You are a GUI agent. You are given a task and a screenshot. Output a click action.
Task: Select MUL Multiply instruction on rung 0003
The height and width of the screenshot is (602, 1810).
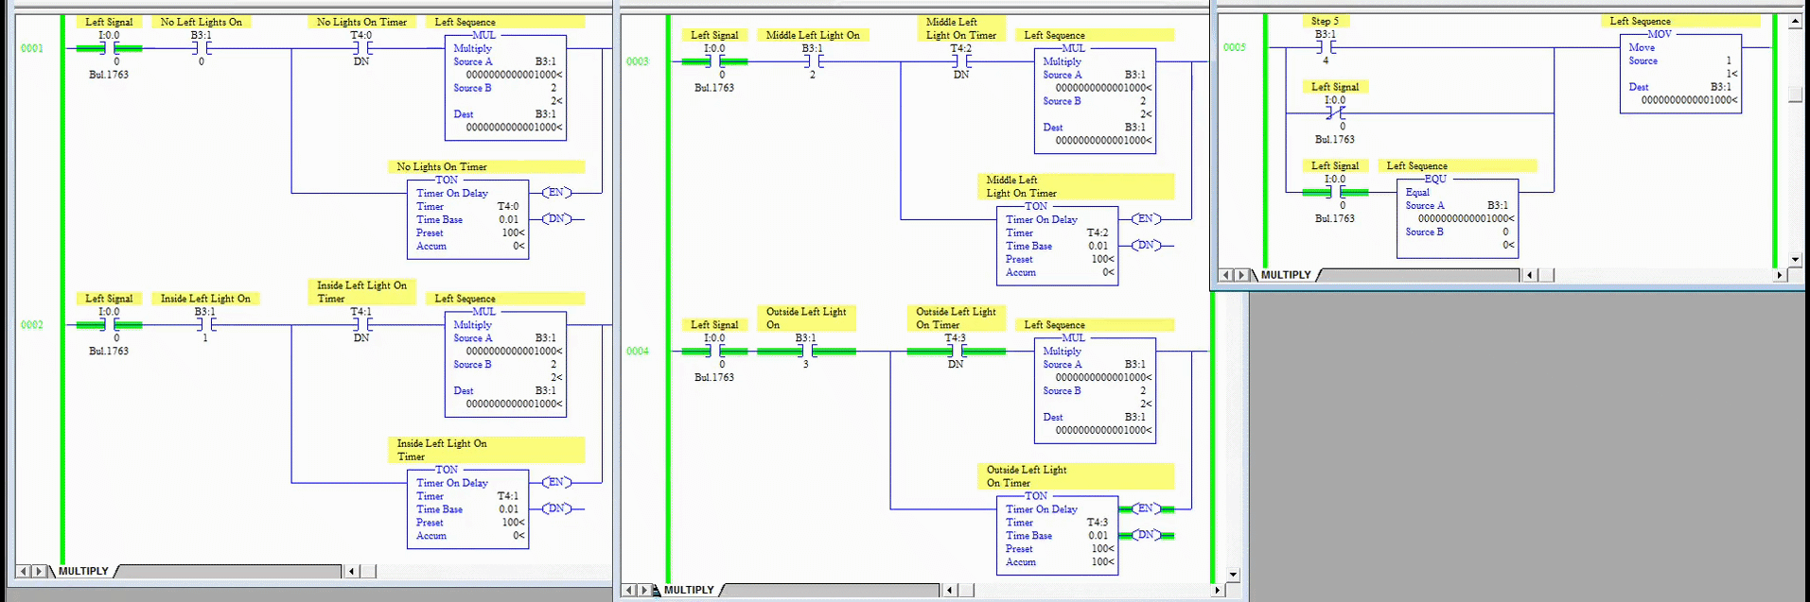[1096, 101]
